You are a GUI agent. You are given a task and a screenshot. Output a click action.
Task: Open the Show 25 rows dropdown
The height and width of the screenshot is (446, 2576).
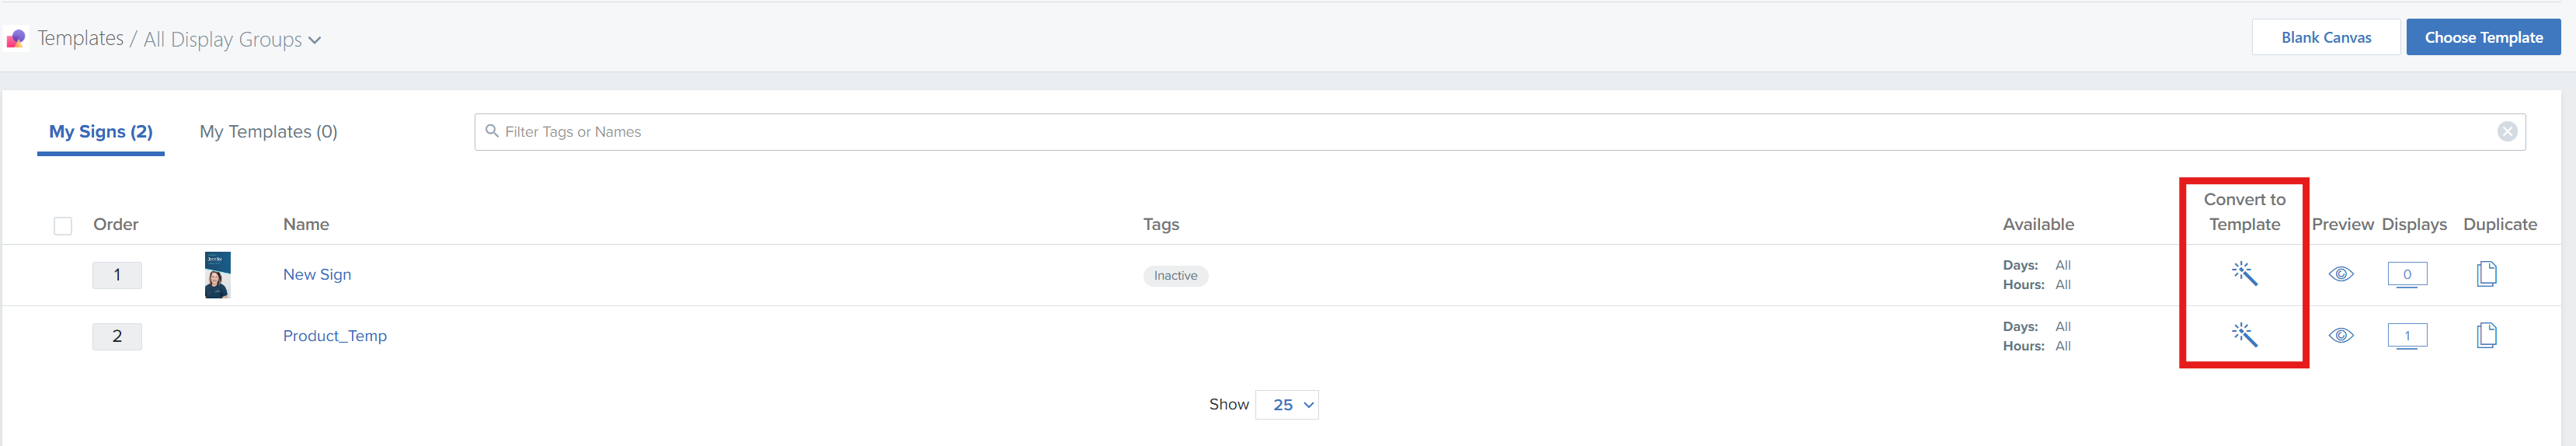(1287, 405)
